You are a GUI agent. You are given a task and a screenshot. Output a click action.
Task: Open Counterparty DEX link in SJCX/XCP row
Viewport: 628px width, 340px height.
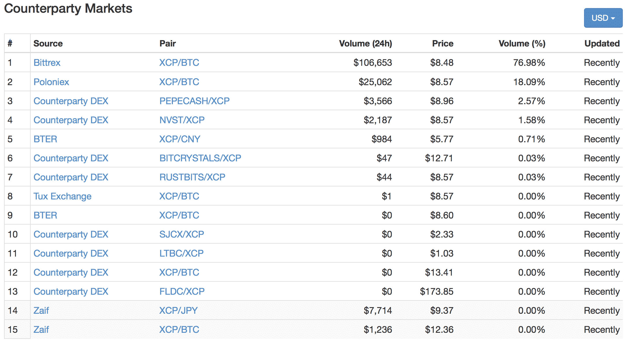point(71,234)
